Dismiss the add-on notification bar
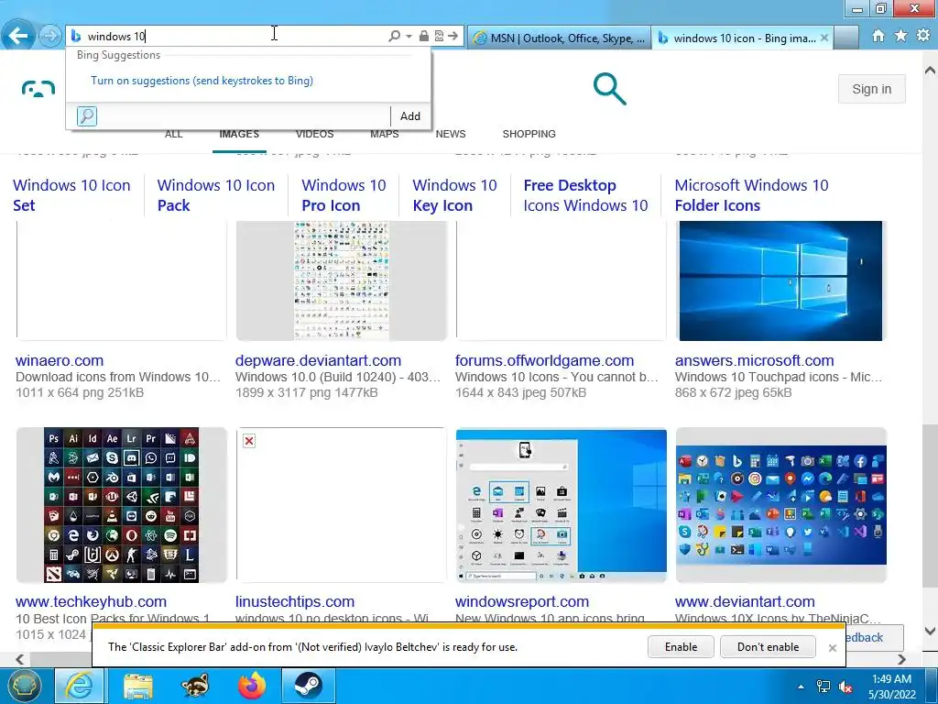Viewport: 938px width, 704px height. [832, 648]
